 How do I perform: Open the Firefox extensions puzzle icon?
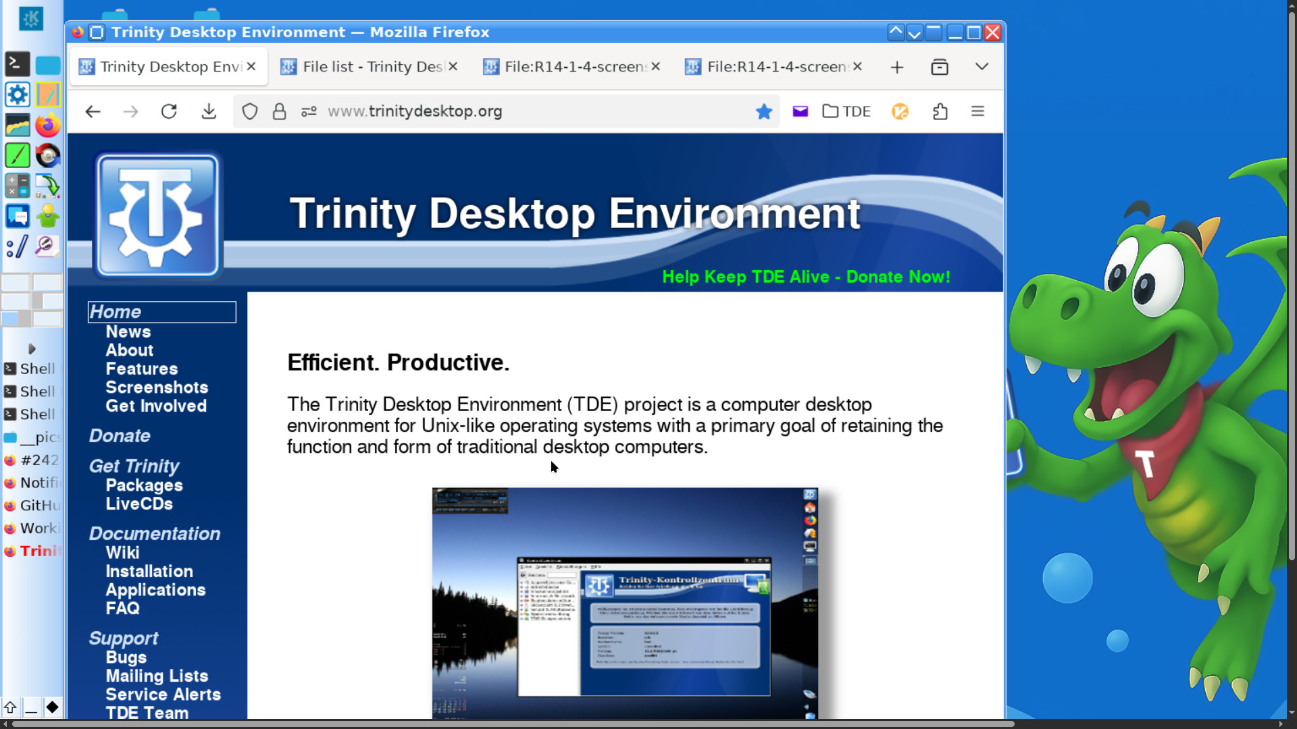(x=940, y=111)
